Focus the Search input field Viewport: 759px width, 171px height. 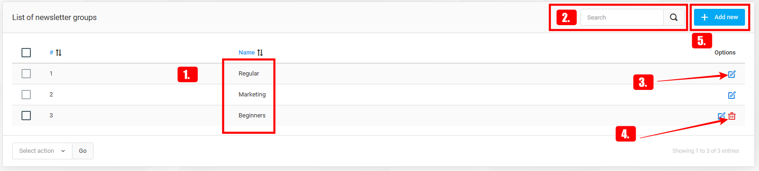click(622, 17)
